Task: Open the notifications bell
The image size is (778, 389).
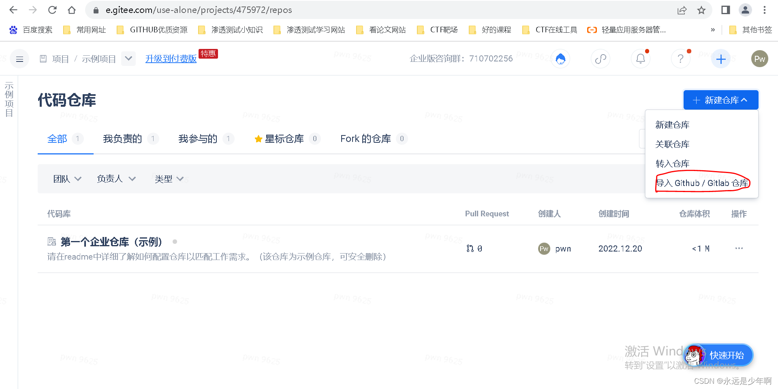Action: click(x=640, y=59)
